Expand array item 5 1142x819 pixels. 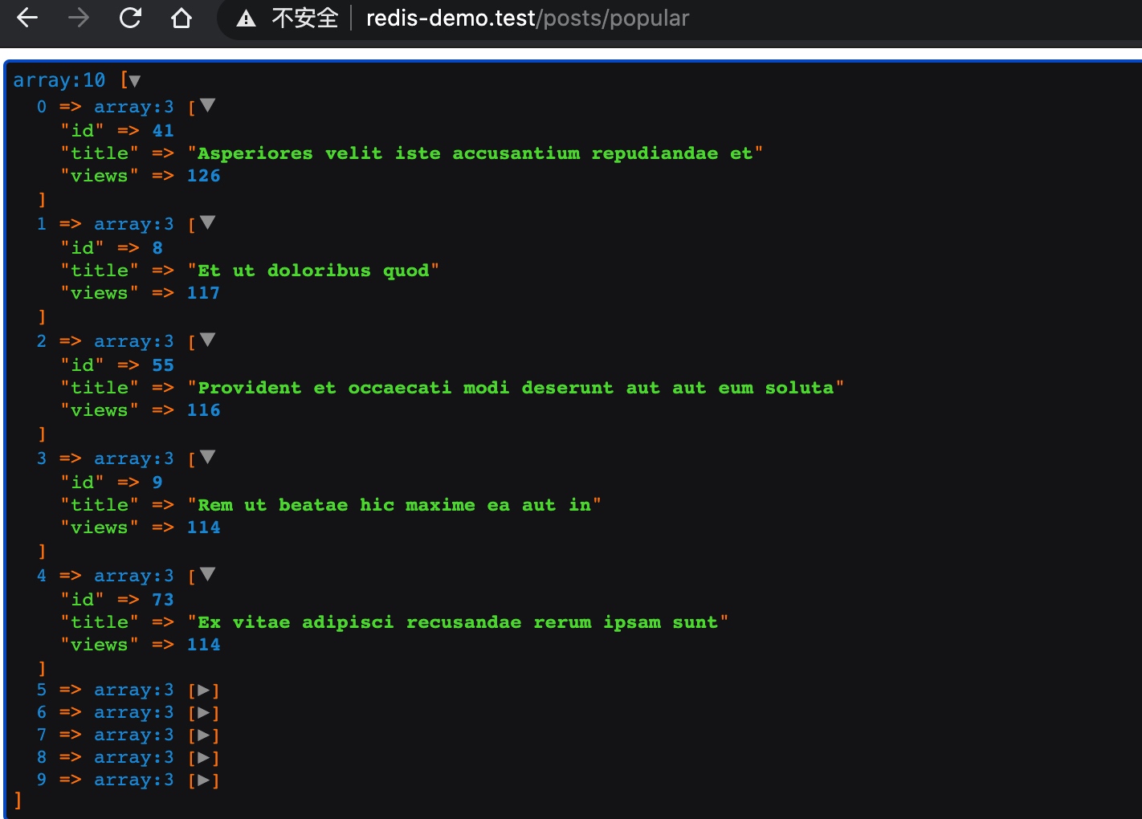point(204,690)
